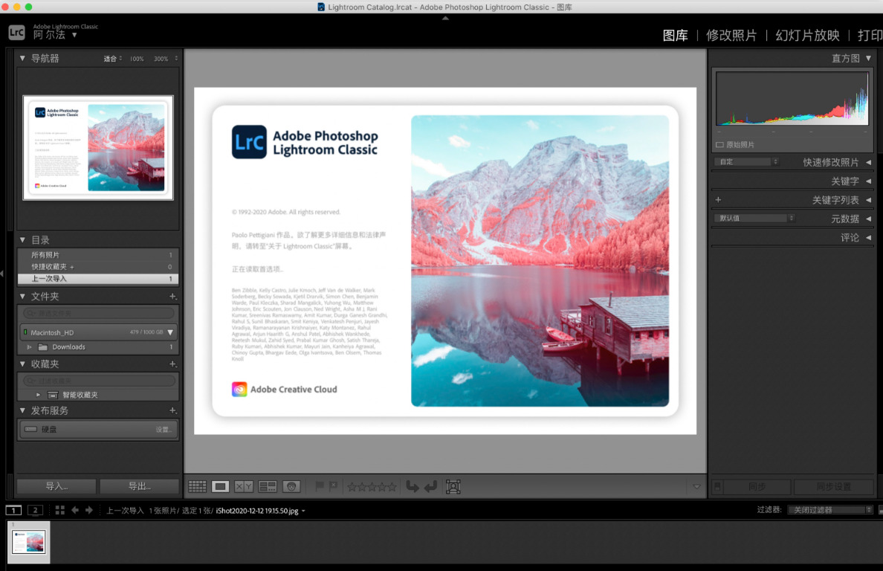
Task: Collapse the 导航器 panel
Action: [22, 58]
